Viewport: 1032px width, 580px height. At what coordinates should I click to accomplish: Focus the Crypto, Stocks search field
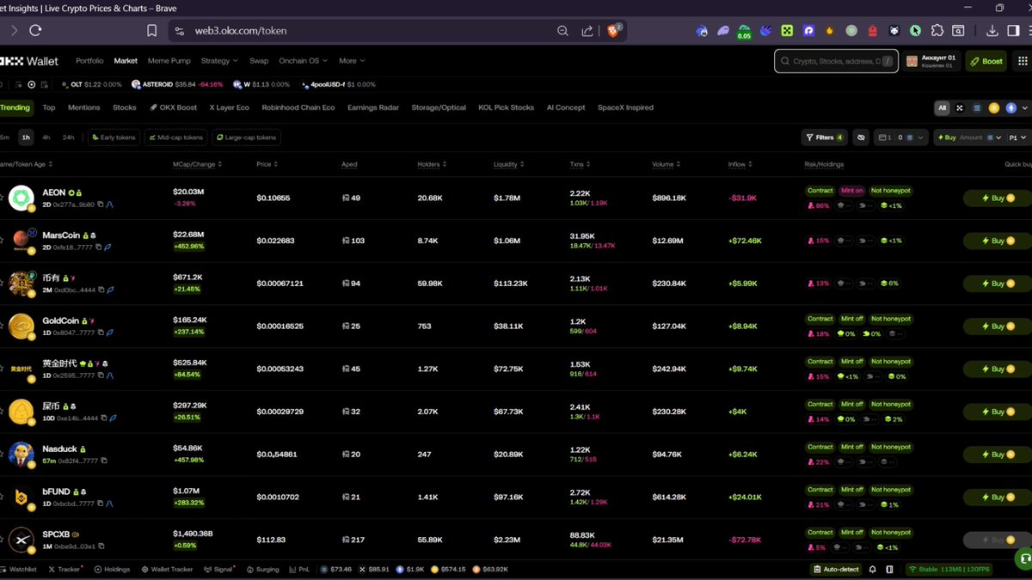tap(837, 61)
